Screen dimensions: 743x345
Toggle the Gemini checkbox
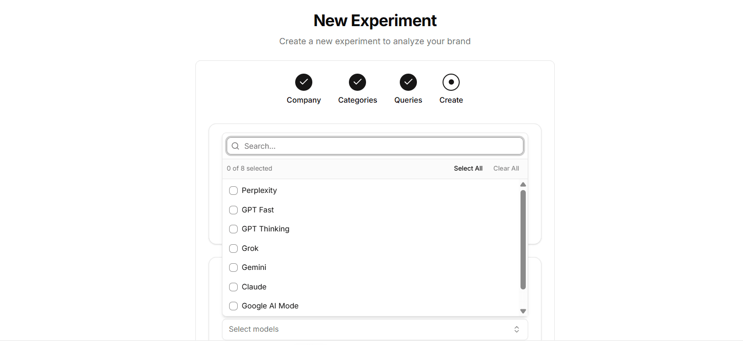click(x=233, y=268)
